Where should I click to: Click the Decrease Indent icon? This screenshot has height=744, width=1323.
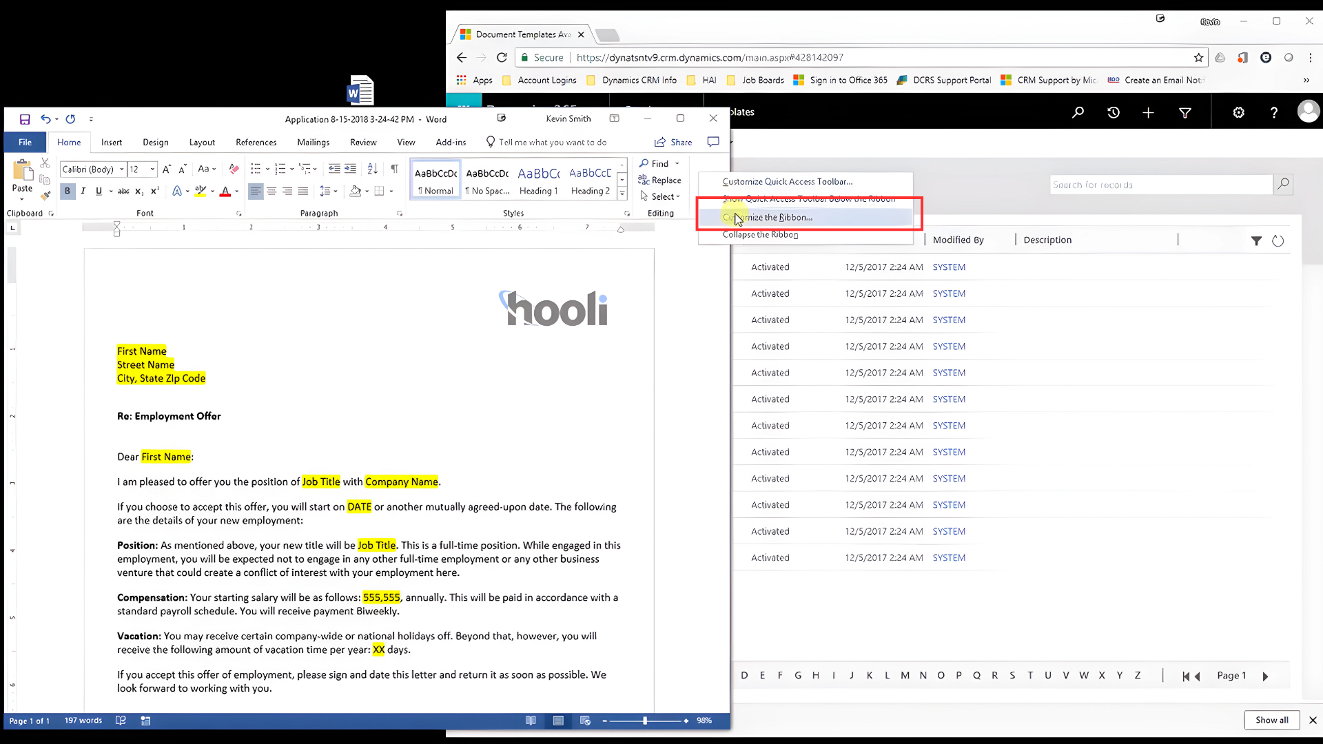click(334, 169)
